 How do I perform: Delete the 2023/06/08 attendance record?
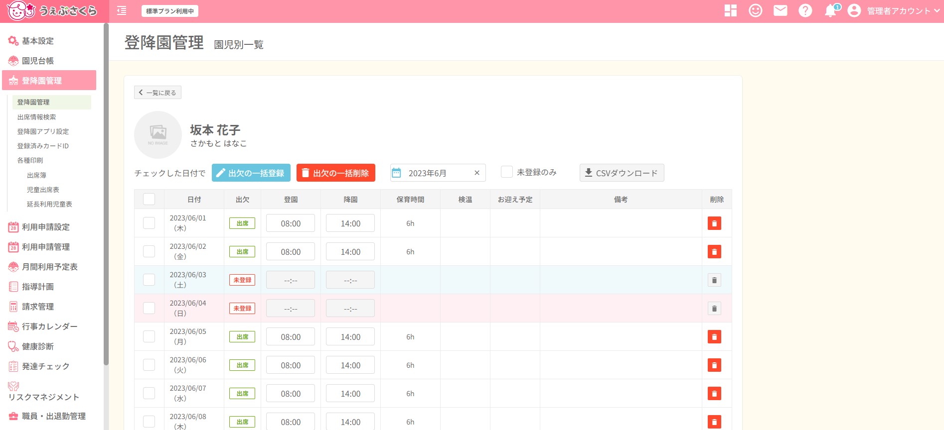click(x=714, y=422)
